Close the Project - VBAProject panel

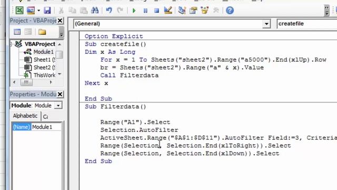60,21
